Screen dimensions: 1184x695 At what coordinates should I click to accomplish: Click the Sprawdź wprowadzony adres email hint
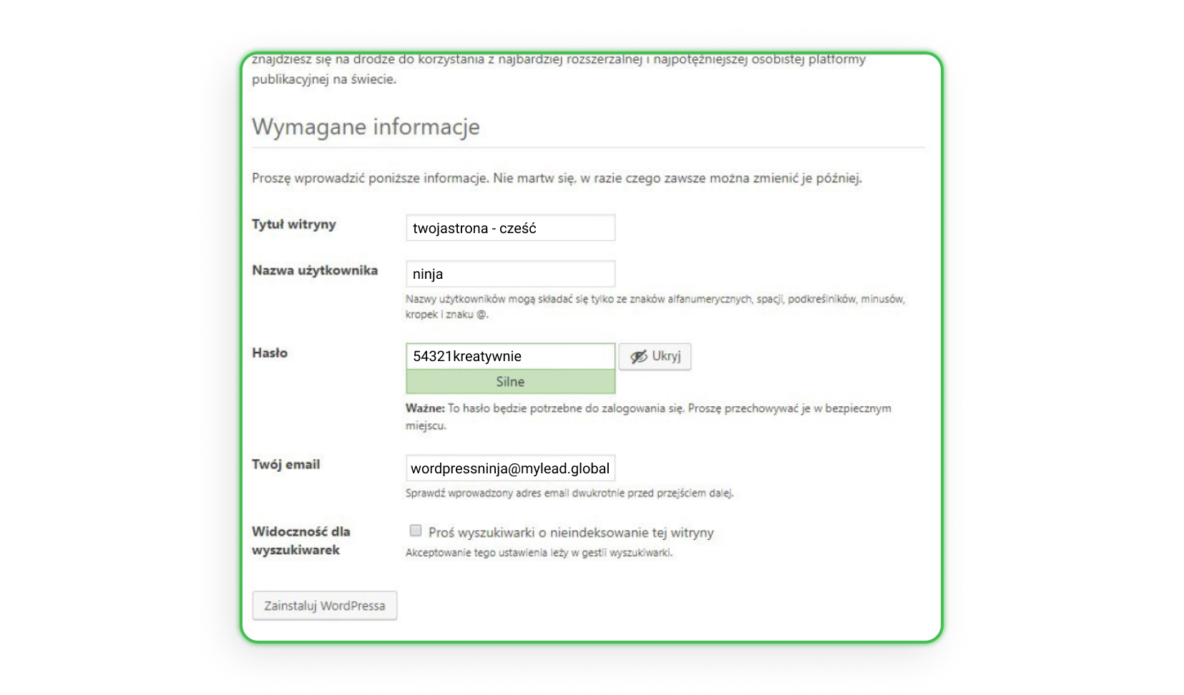[569, 493]
